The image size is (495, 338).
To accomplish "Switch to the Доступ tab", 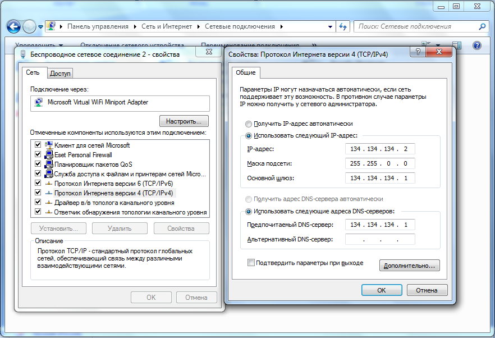I will 60,74.
